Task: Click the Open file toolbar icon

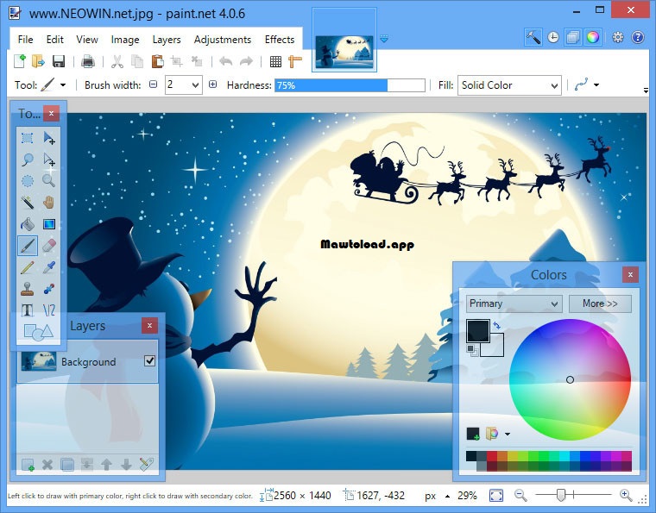Action: (38, 61)
